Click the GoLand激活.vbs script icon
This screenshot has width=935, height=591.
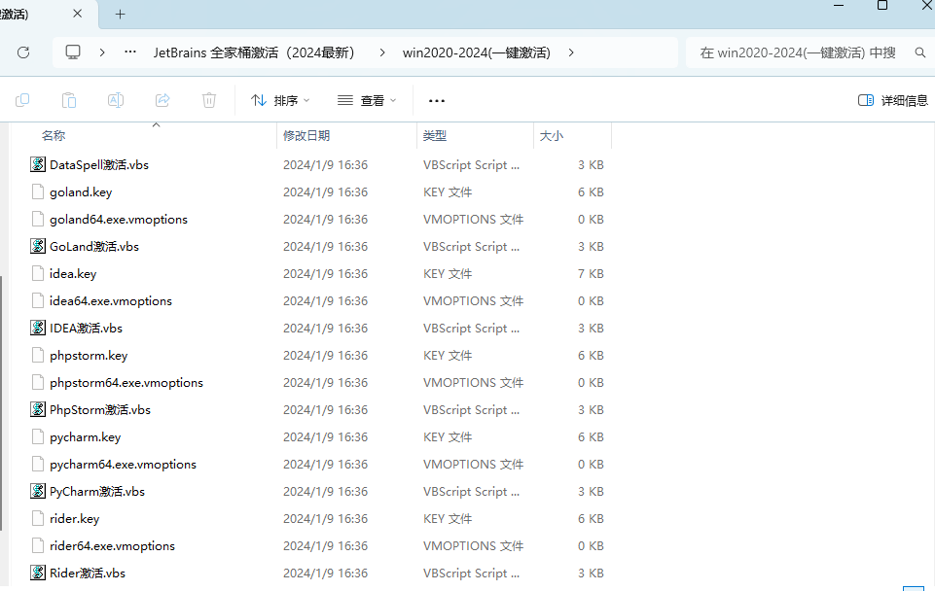[38, 246]
